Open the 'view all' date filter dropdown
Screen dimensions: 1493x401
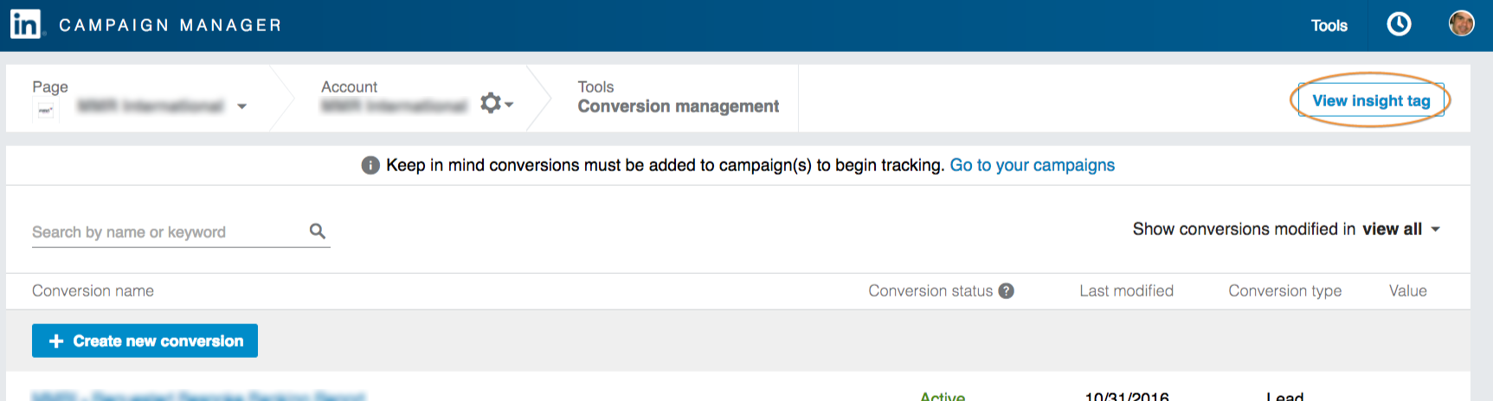pos(1400,229)
